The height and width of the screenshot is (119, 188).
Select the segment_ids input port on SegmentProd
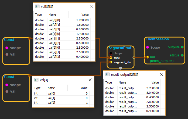[x=111, y=62]
